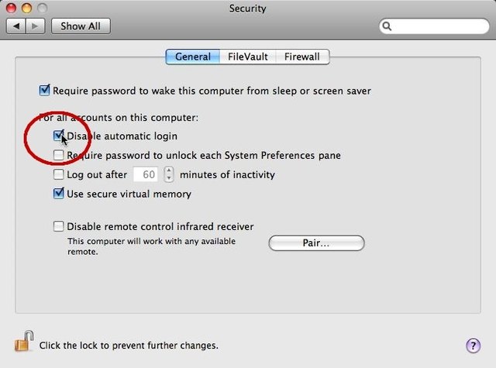Open help with the question mark button
This screenshot has width=496, height=368.
pyautogui.click(x=473, y=346)
